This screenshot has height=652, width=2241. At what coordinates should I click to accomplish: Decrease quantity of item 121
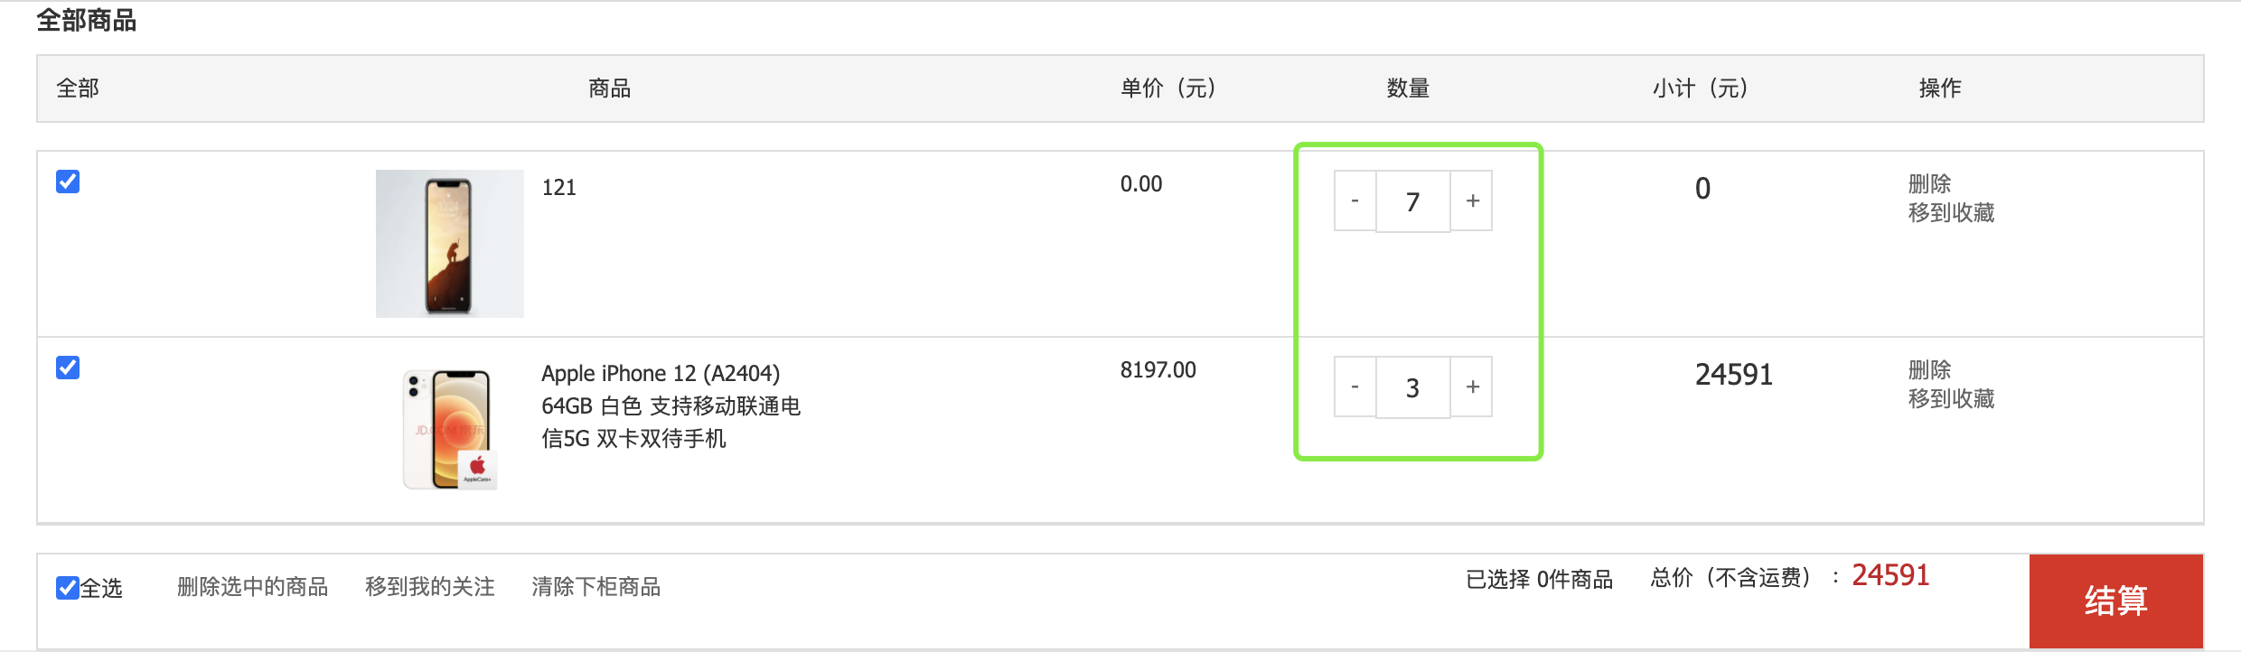[x=1355, y=200]
